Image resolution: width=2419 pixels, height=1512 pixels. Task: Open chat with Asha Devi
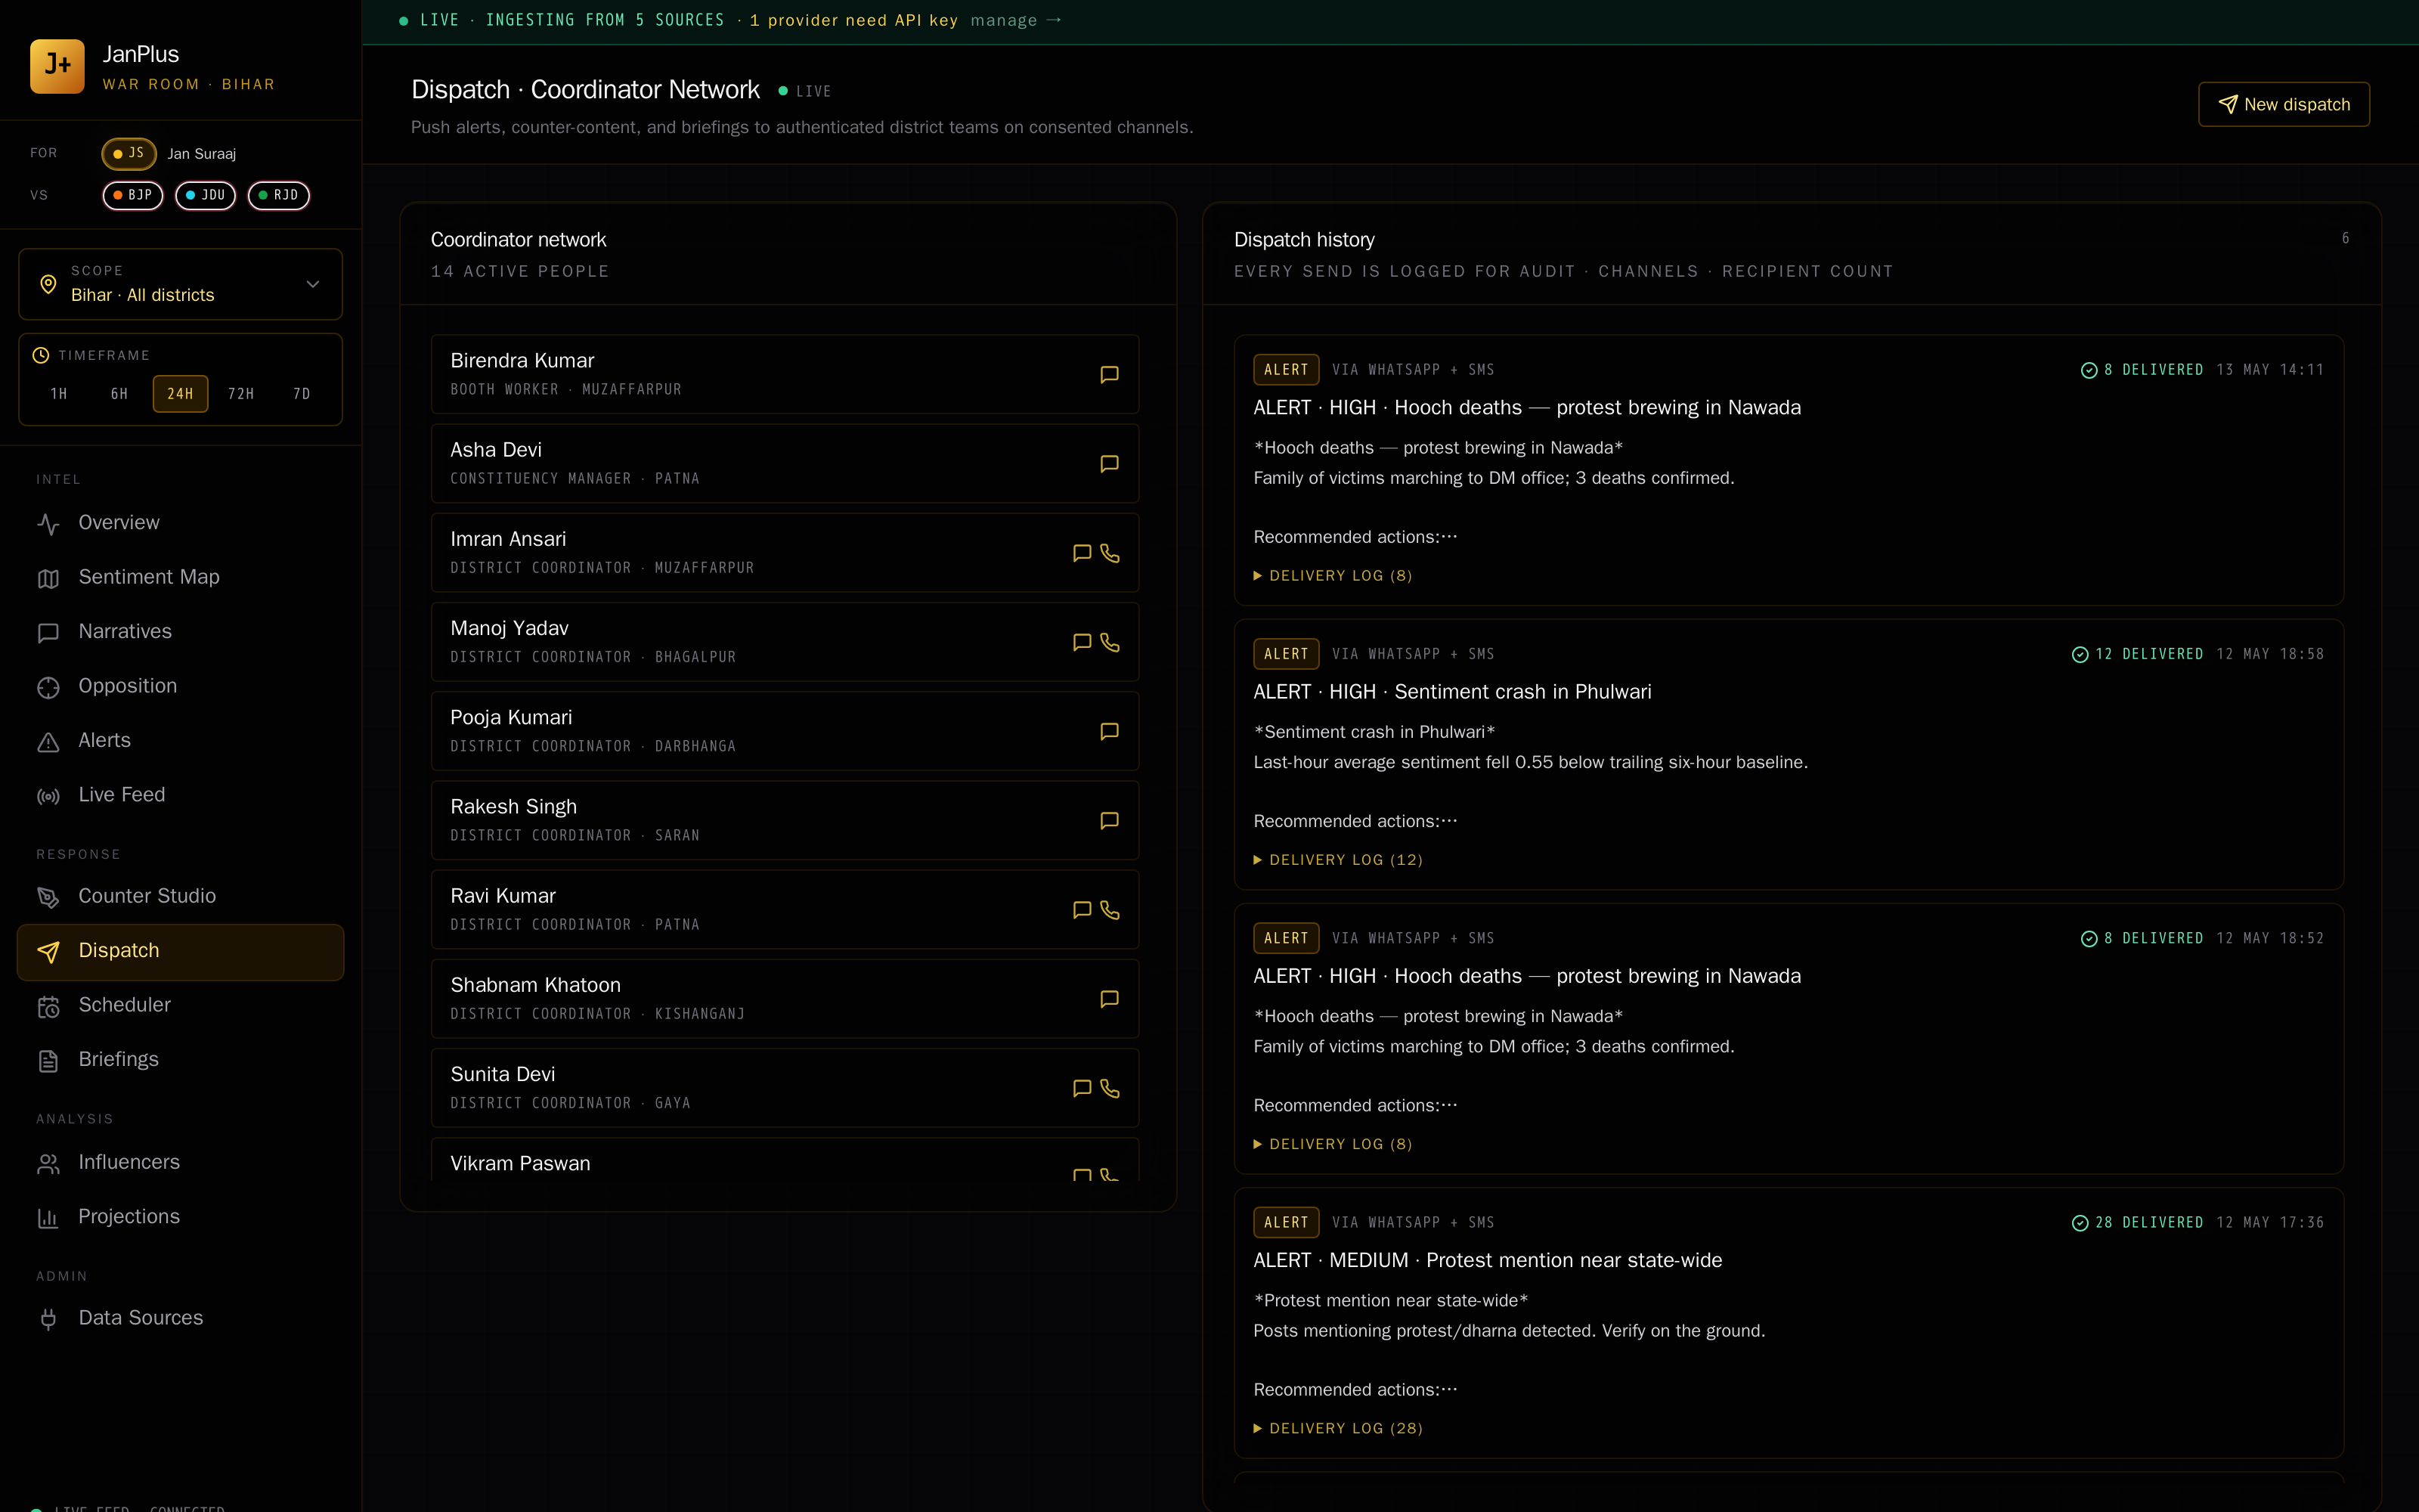coord(1108,463)
